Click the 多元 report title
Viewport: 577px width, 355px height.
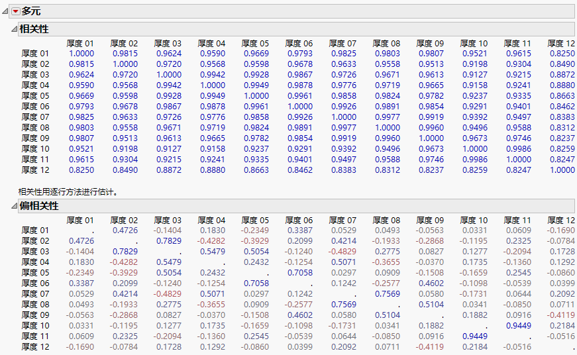[x=31, y=11]
